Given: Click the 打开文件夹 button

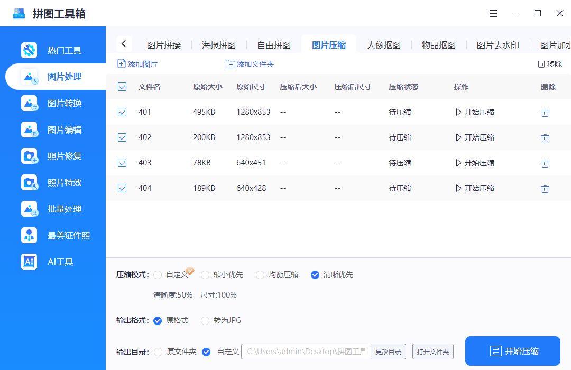Looking at the screenshot, I should [x=432, y=351].
